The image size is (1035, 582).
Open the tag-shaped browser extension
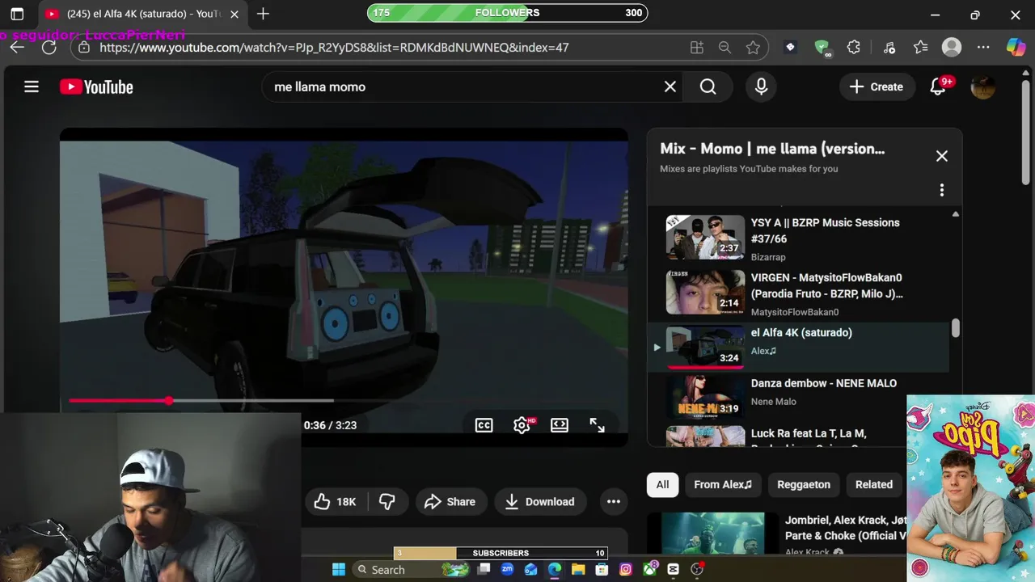coord(790,48)
